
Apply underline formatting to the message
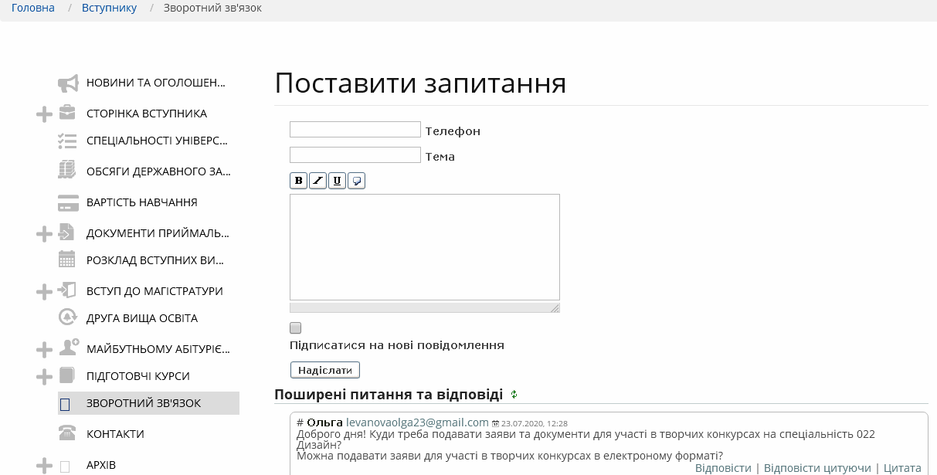tap(337, 180)
